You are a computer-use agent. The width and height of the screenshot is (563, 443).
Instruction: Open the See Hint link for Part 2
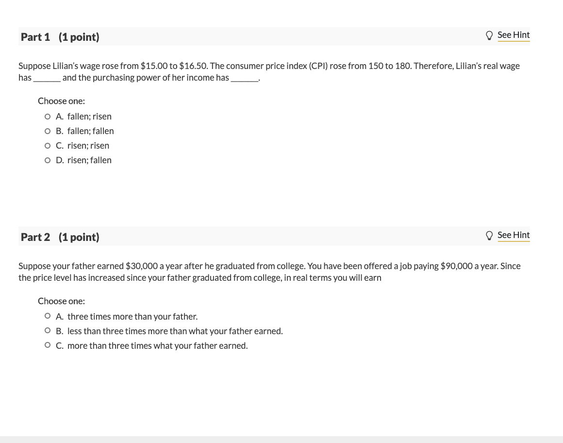(x=513, y=235)
